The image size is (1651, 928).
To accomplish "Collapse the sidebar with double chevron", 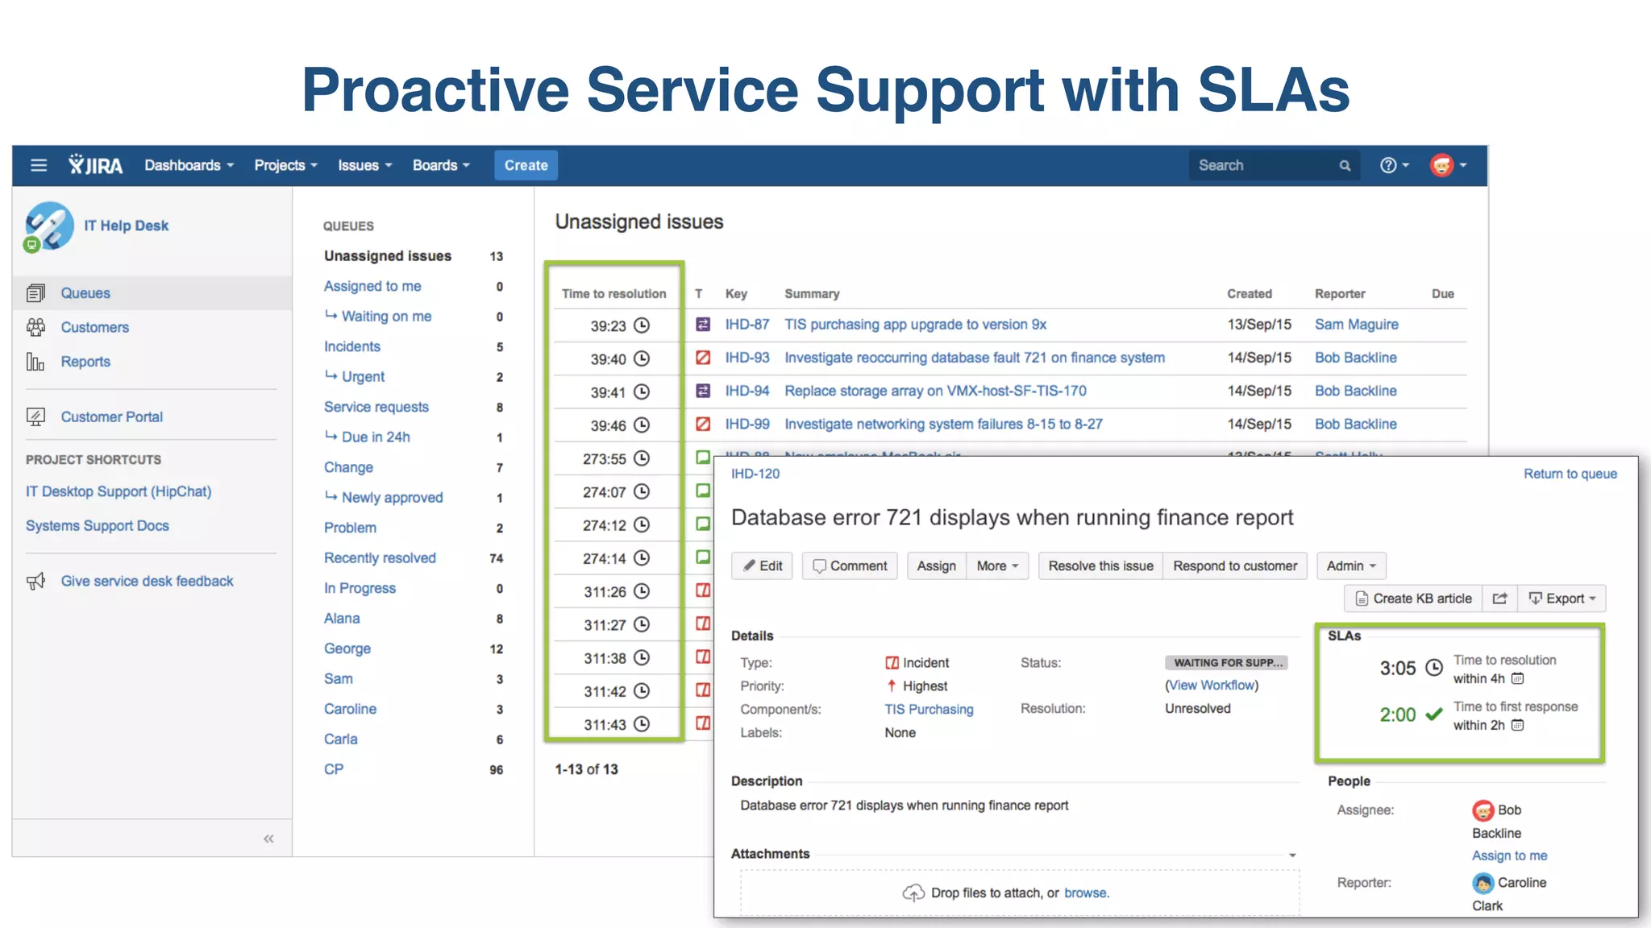I will [268, 839].
